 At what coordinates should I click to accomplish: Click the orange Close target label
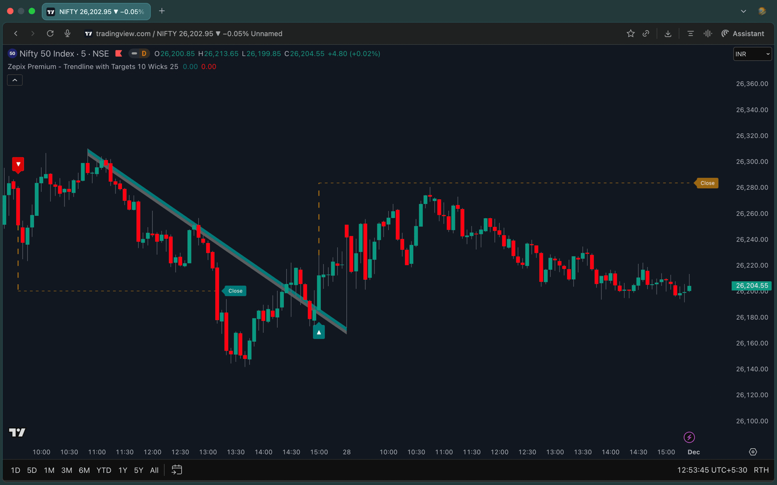click(x=707, y=183)
